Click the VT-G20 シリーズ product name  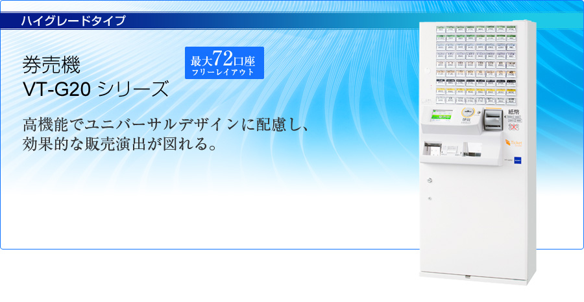tap(95, 89)
